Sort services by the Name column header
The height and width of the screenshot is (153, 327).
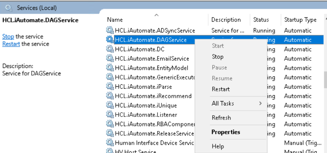pos(156,20)
